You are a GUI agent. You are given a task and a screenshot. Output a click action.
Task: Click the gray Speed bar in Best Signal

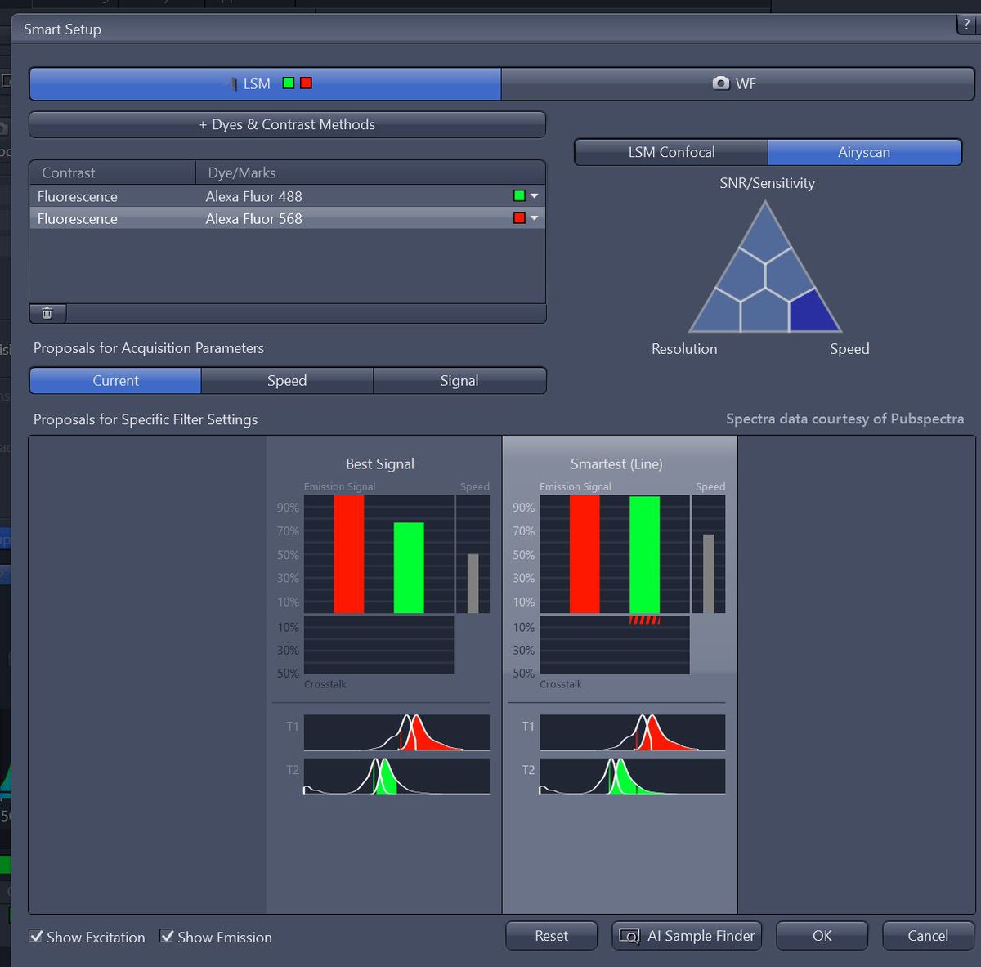(x=473, y=584)
